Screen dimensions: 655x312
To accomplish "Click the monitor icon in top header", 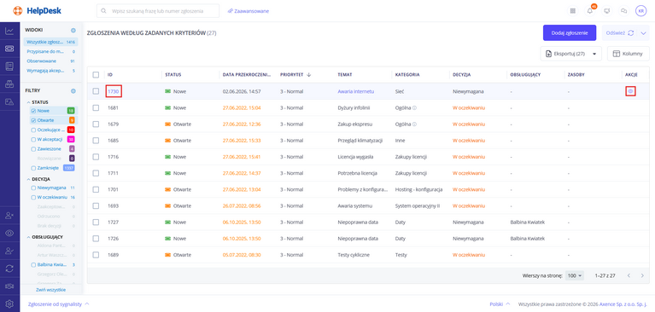I will pos(607,11).
